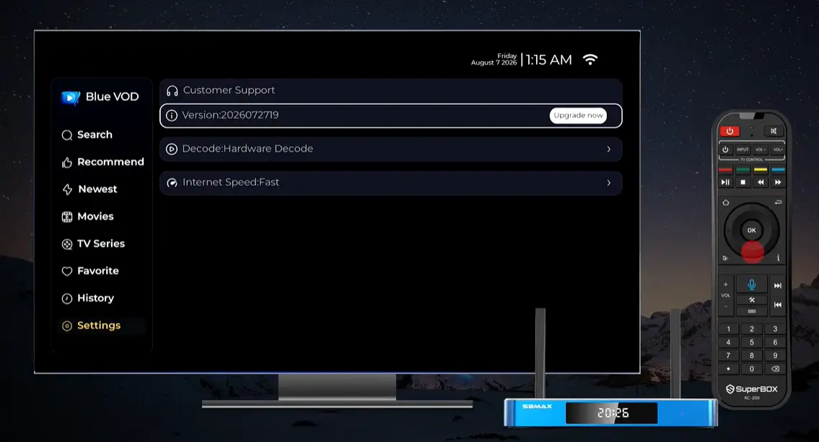Click the rewind button on the remote
Image resolution: width=819 pixels, height=442 pixels.
761,182
